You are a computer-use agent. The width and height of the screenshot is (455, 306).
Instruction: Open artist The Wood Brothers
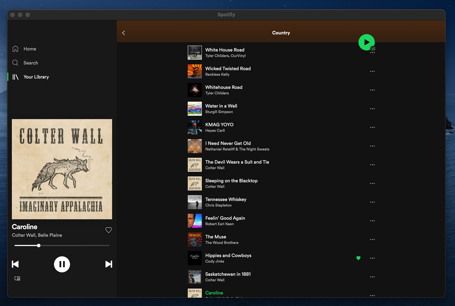point(222,243)
